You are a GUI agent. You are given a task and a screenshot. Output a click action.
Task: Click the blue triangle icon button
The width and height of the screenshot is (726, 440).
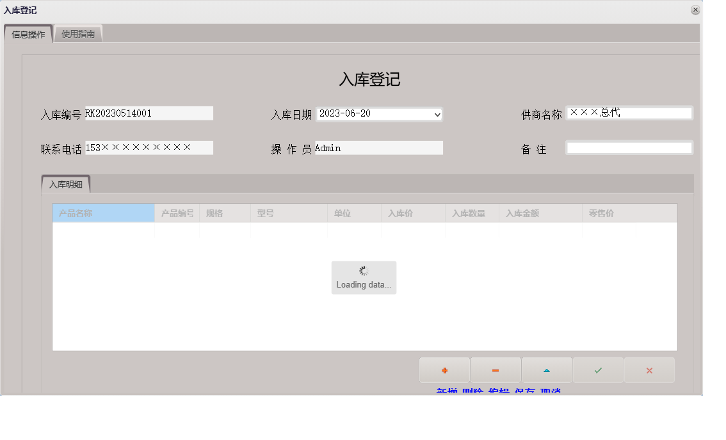547,370
